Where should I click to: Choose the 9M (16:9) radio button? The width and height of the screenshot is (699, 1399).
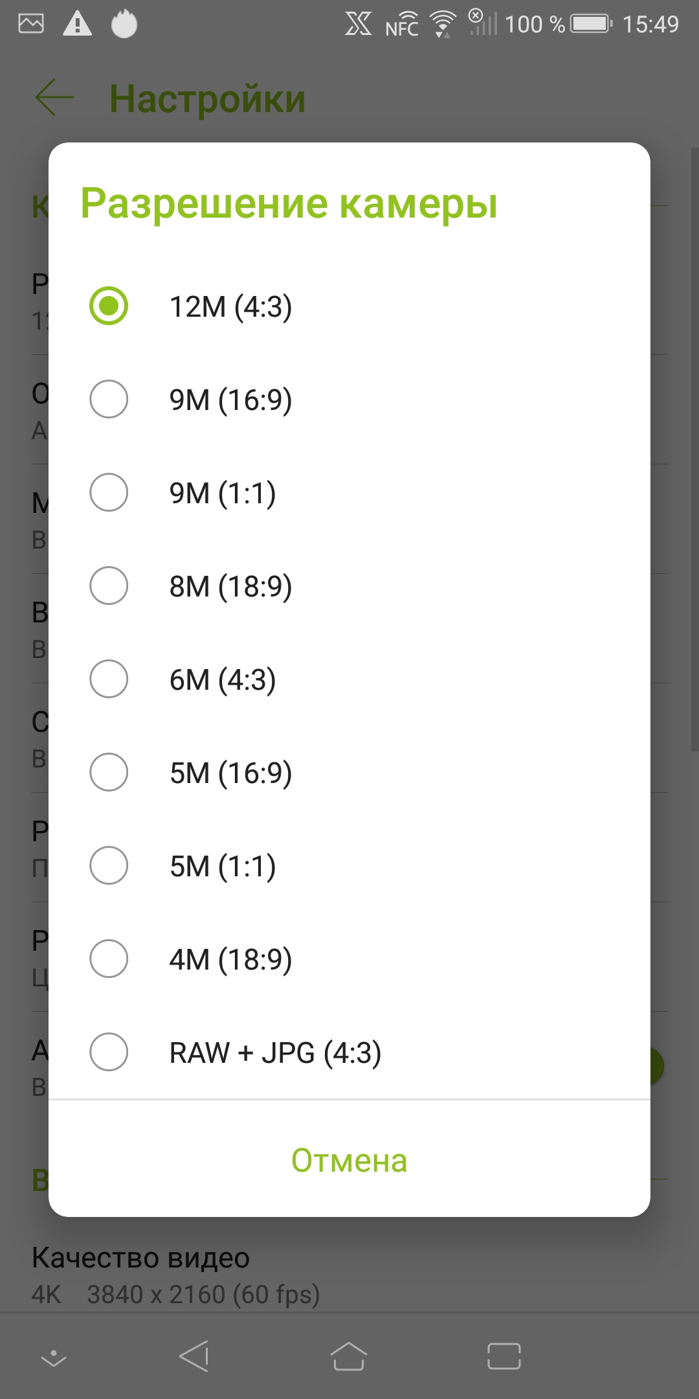[109, 399]
